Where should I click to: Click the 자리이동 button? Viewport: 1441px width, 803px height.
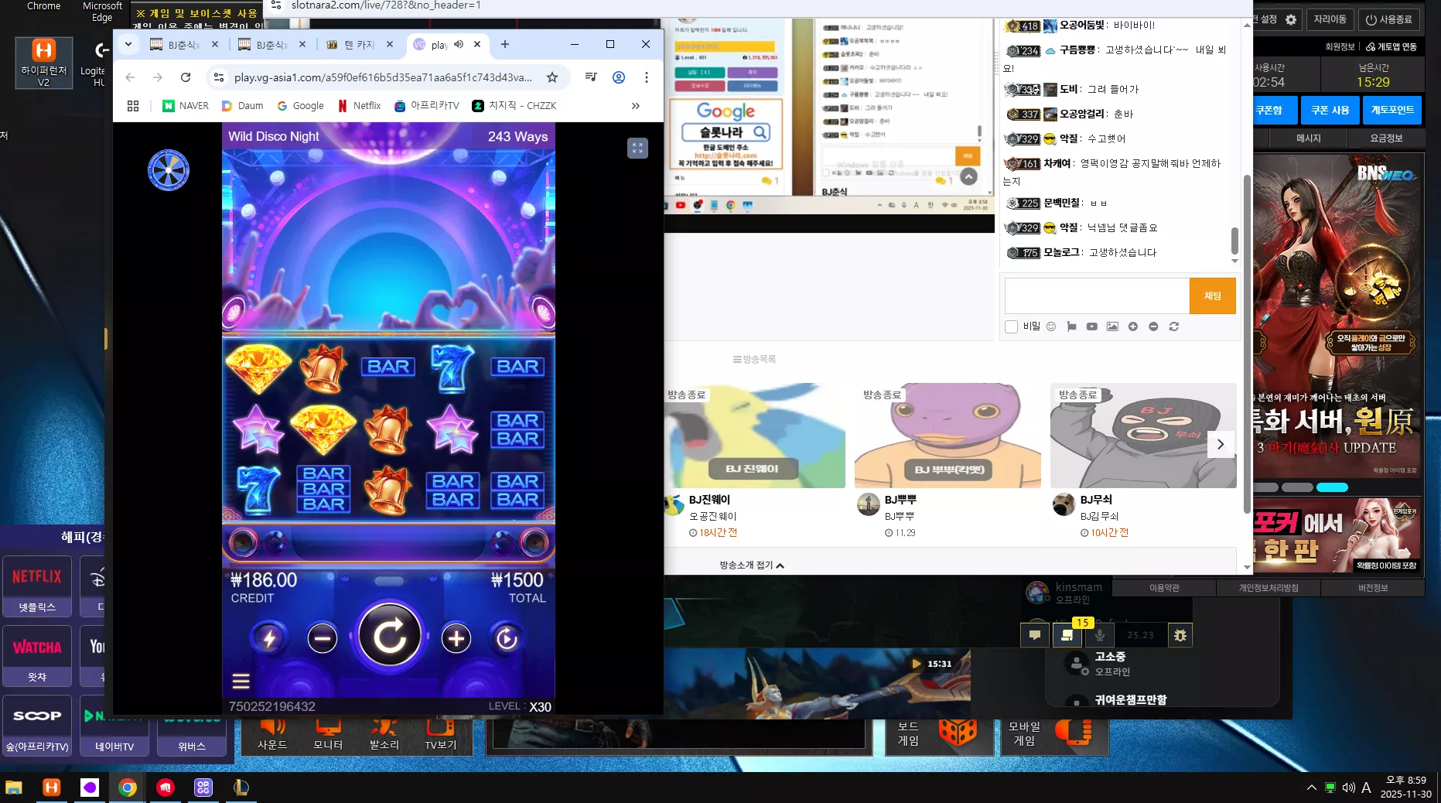pos(1330,19)
